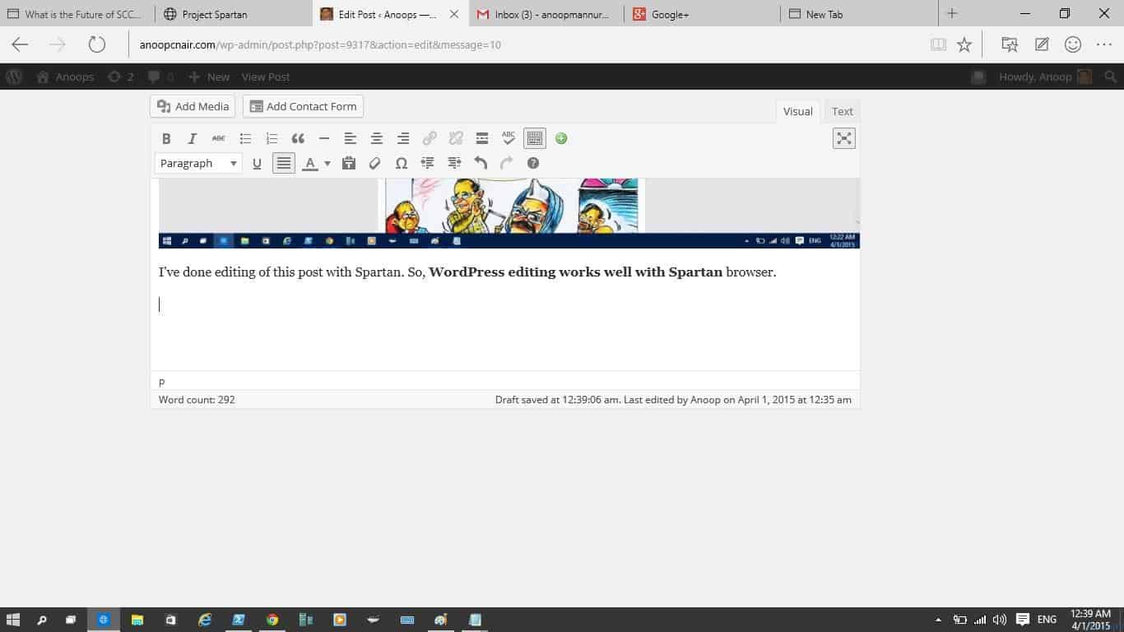The width and height of the screenshot is (1124, 632).
Task: Click the smiley feedback icon
Action: pos(1073,44)
